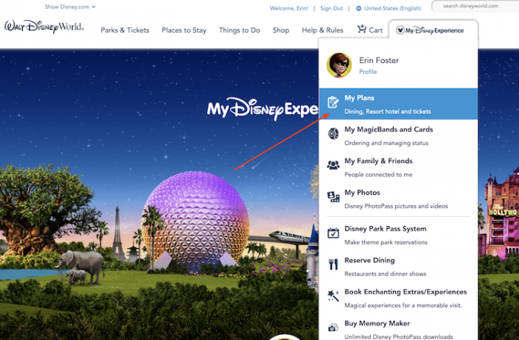
Task: Select My MagicBands and Cards entry
Action: point(399,136)
